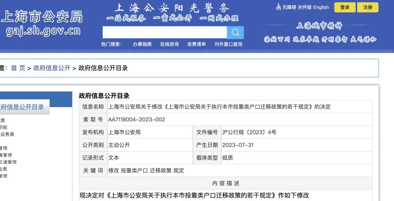The width and height of the screenshot is (394, 201).
Task: Open 政府信息公开 breadcrumb link
Action: click(x=52, y=68)
